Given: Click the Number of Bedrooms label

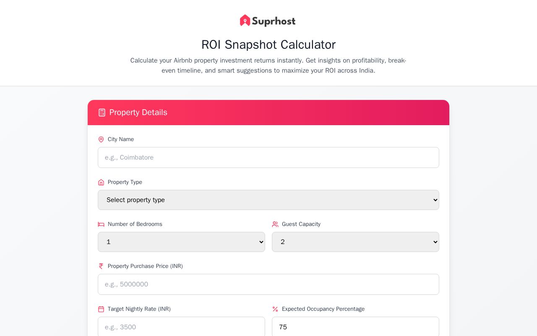Looking at the screenshot, I should tap(135, 224).
